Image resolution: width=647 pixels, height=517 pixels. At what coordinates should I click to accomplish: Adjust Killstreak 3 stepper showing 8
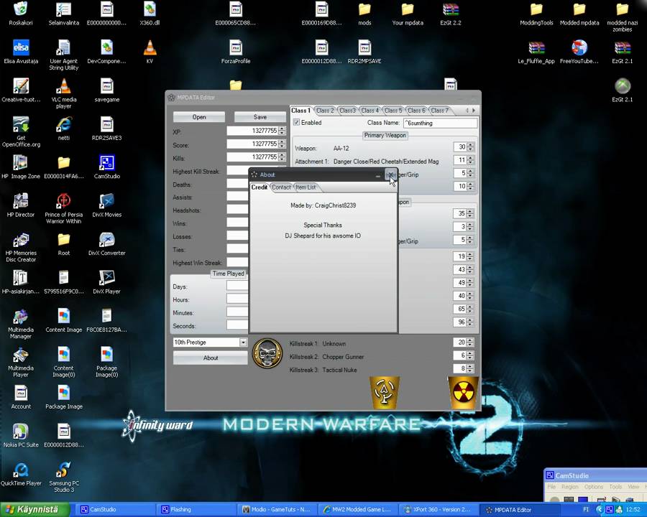[470, 368]
